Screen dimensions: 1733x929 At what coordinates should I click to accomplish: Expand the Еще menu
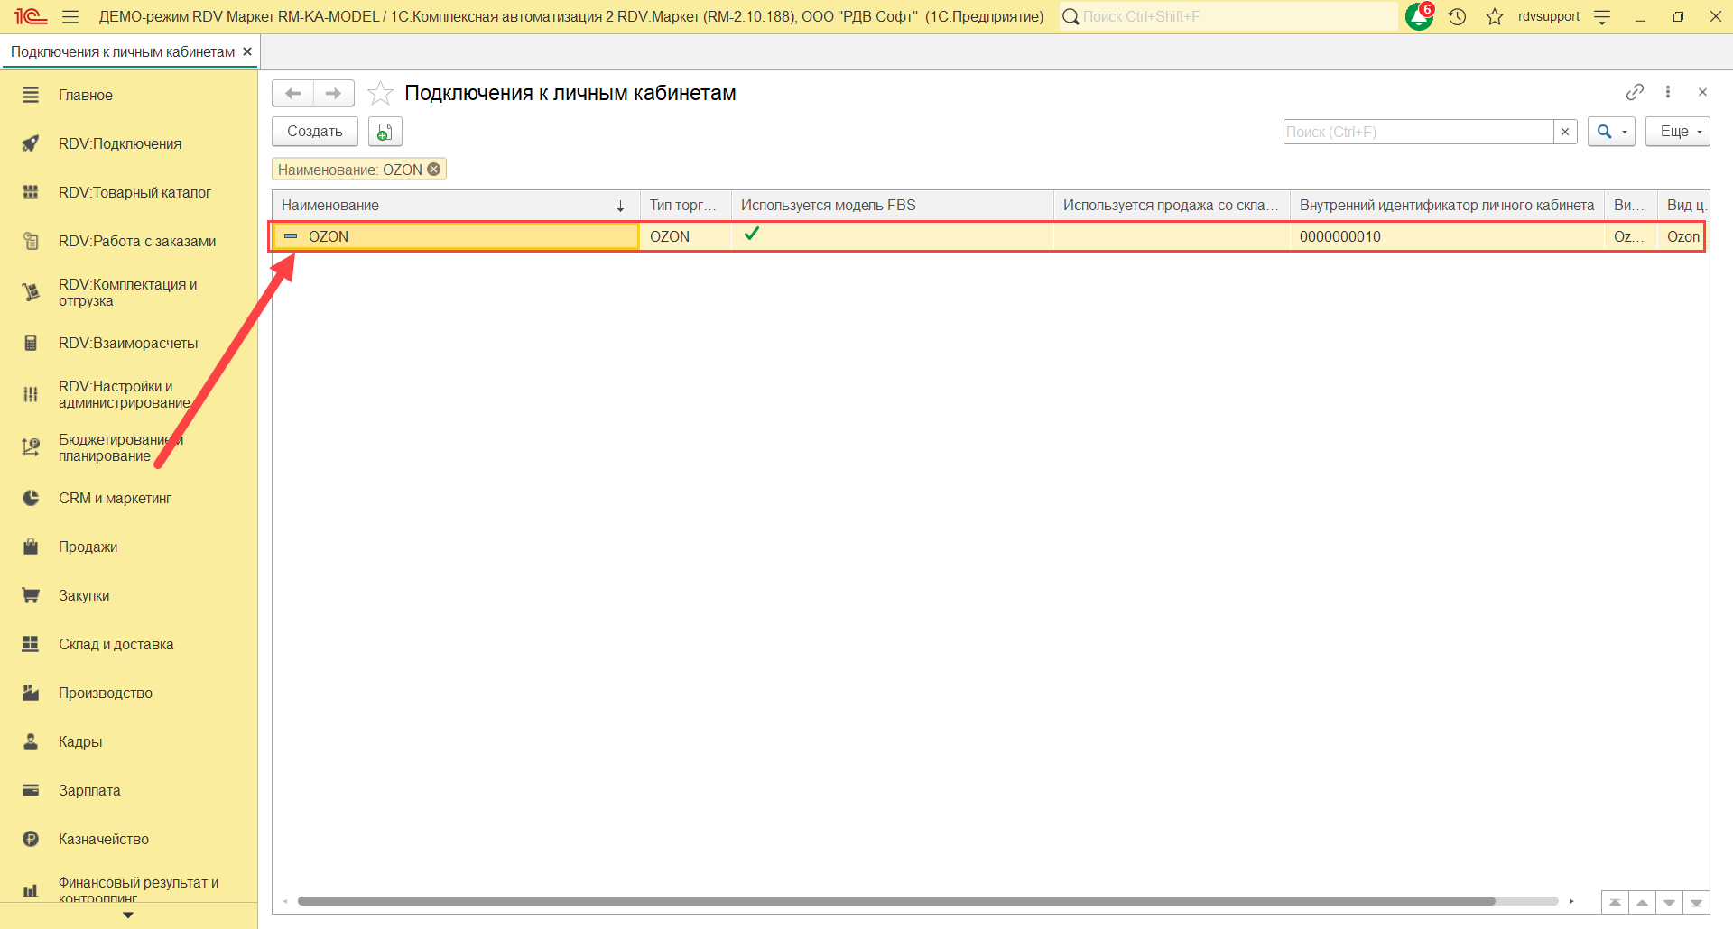1678,132
